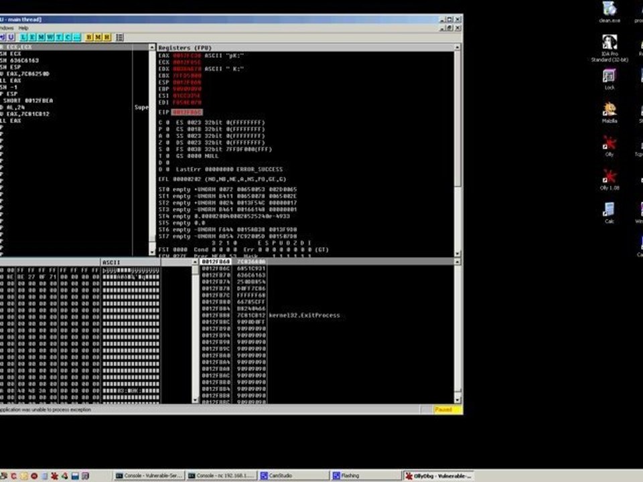Select the highlighted EIP register value

coord(187,112)
